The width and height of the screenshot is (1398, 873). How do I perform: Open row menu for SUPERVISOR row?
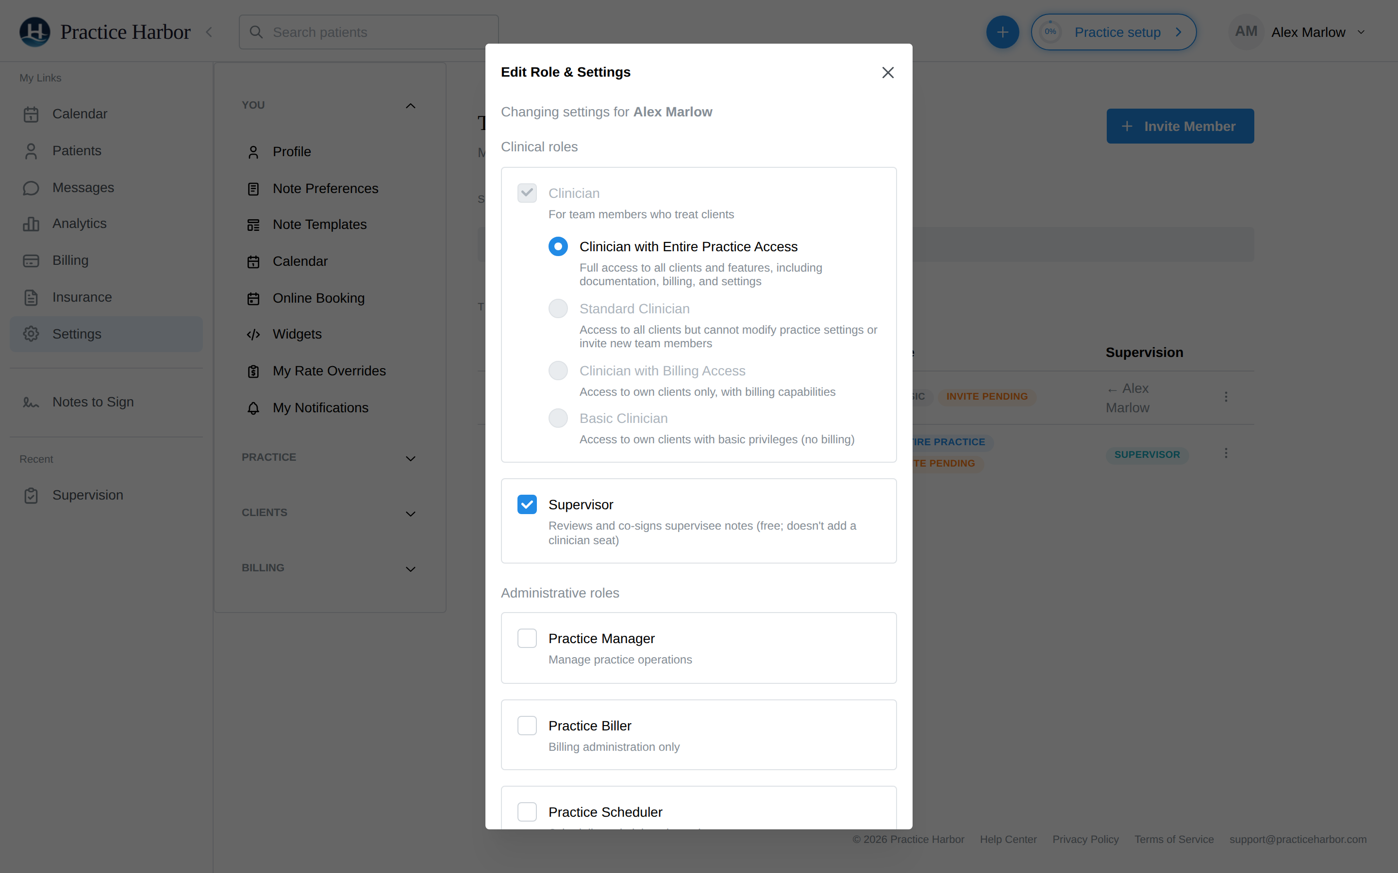pos(1226,453)
